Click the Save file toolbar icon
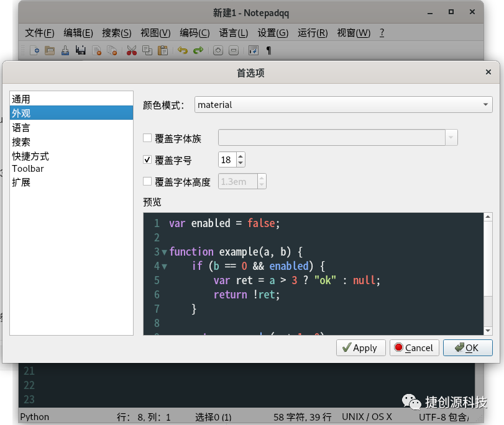Screen dimensions: 504x425 [65, 50]
